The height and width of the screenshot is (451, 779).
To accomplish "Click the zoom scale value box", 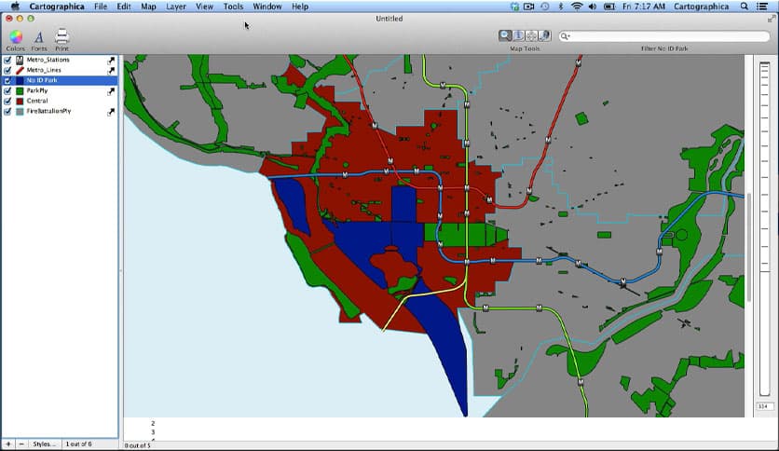I will click(764, 406).
